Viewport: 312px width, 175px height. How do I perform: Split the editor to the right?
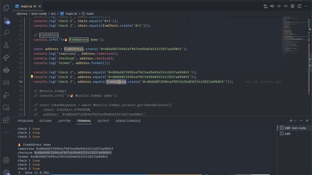(299, 6)
